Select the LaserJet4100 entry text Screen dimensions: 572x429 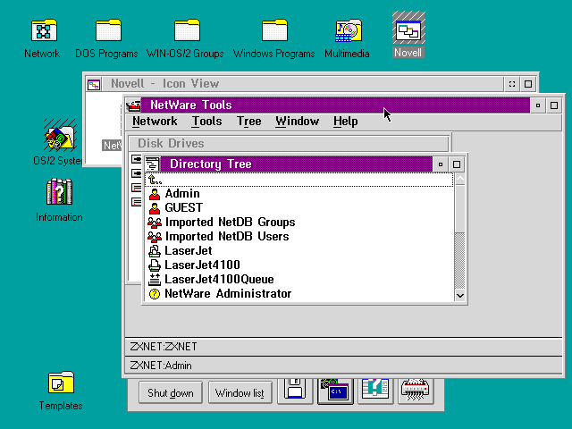point(202,265)
